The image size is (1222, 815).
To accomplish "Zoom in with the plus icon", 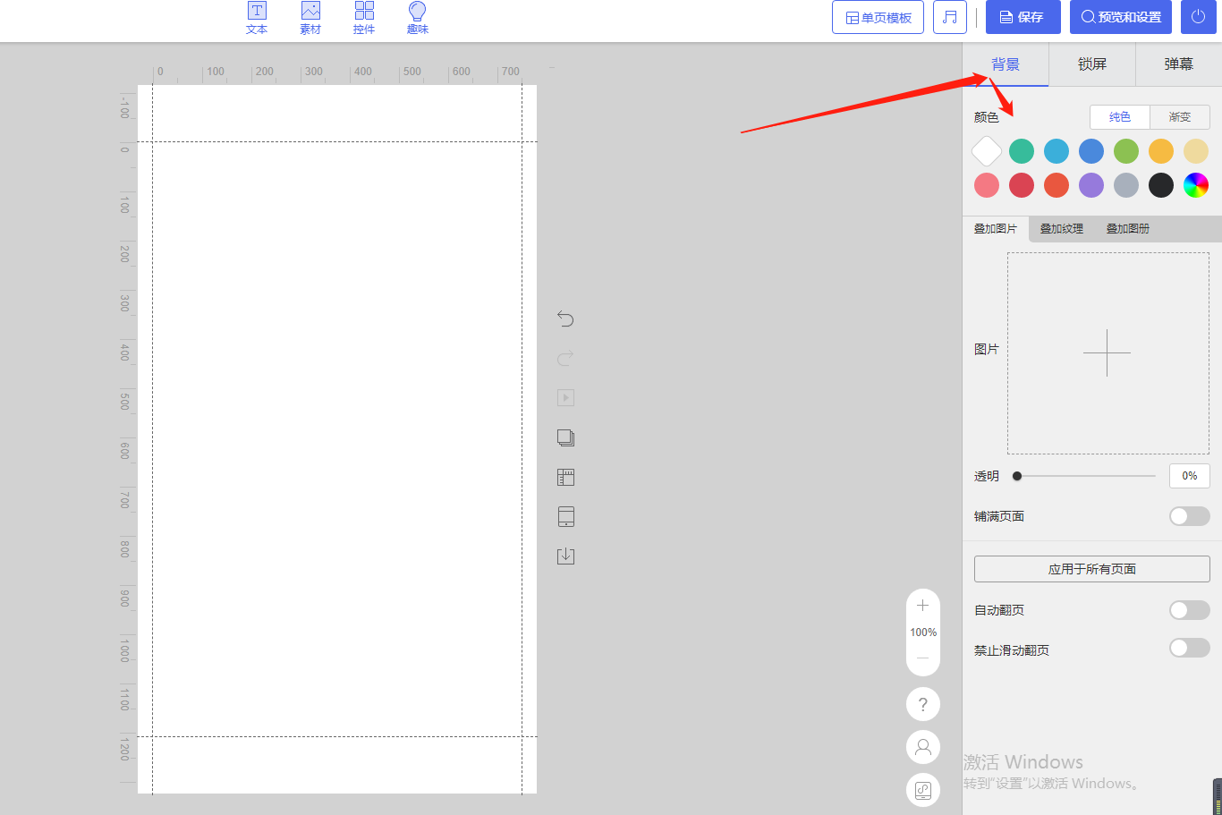I will pyautogui.click(x=923, y=606).
